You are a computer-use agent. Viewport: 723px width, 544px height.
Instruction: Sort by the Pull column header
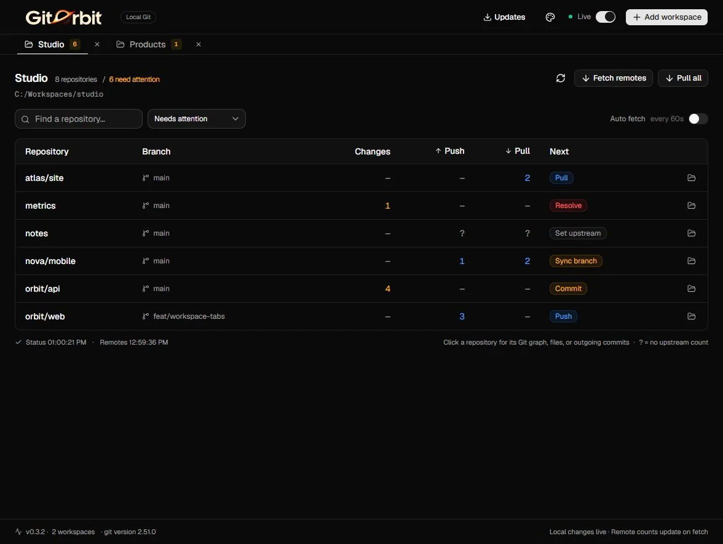(518, 151)
